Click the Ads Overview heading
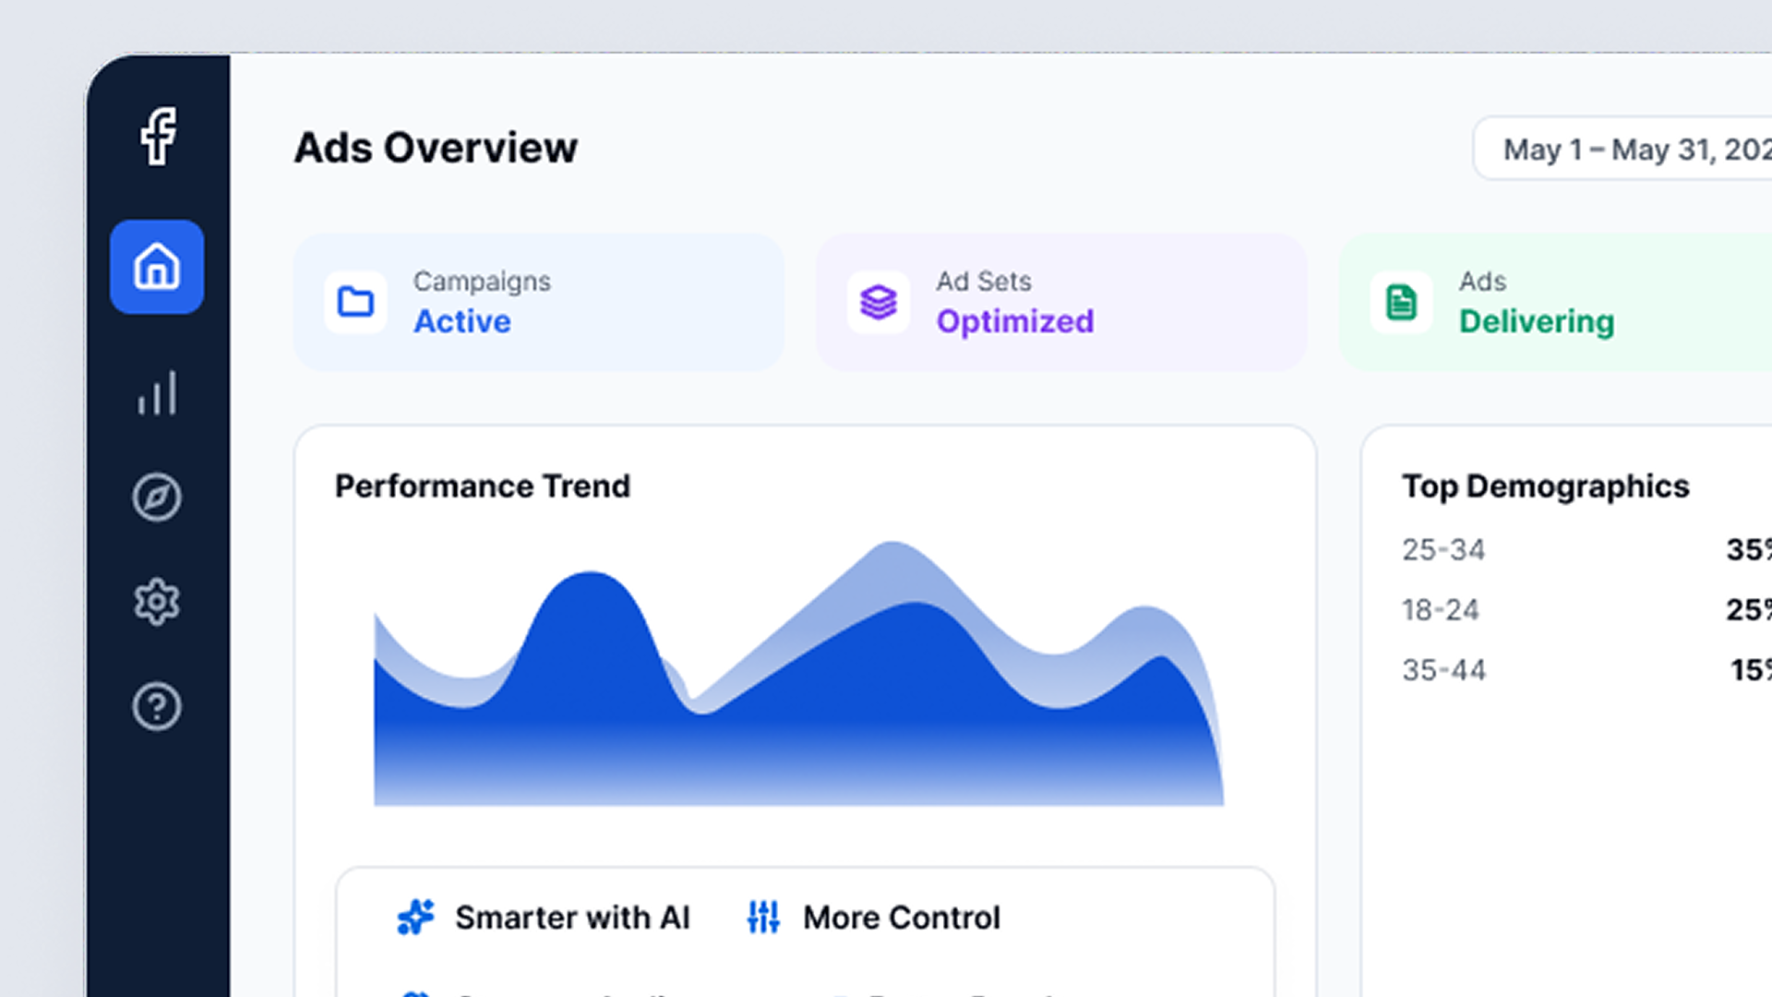1772x997 pixels. (436, 148)
